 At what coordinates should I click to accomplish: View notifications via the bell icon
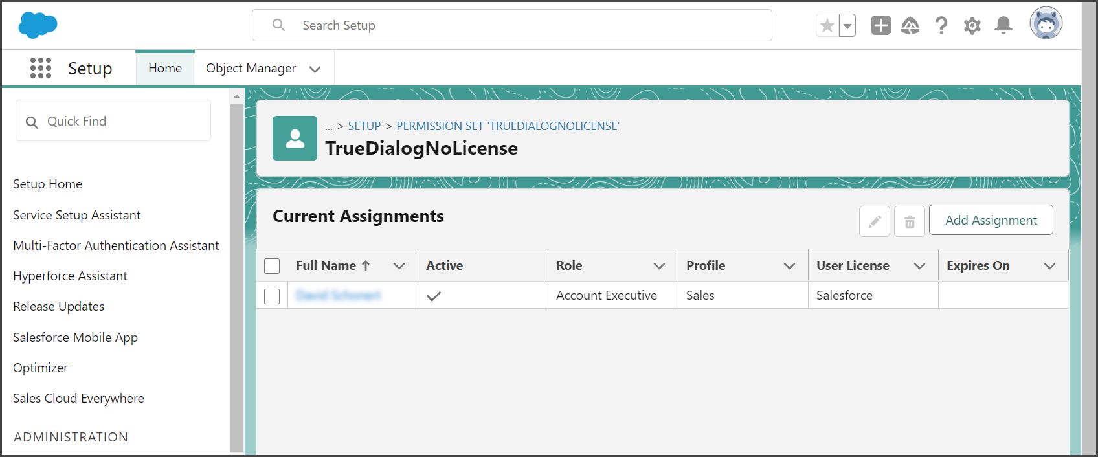1003,25
